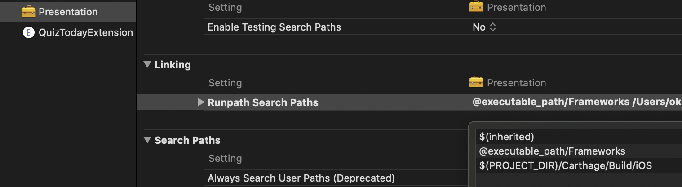Click the Search Paths section title
The width and height of the screenshot is (682, 187).
tap(187, 140)
